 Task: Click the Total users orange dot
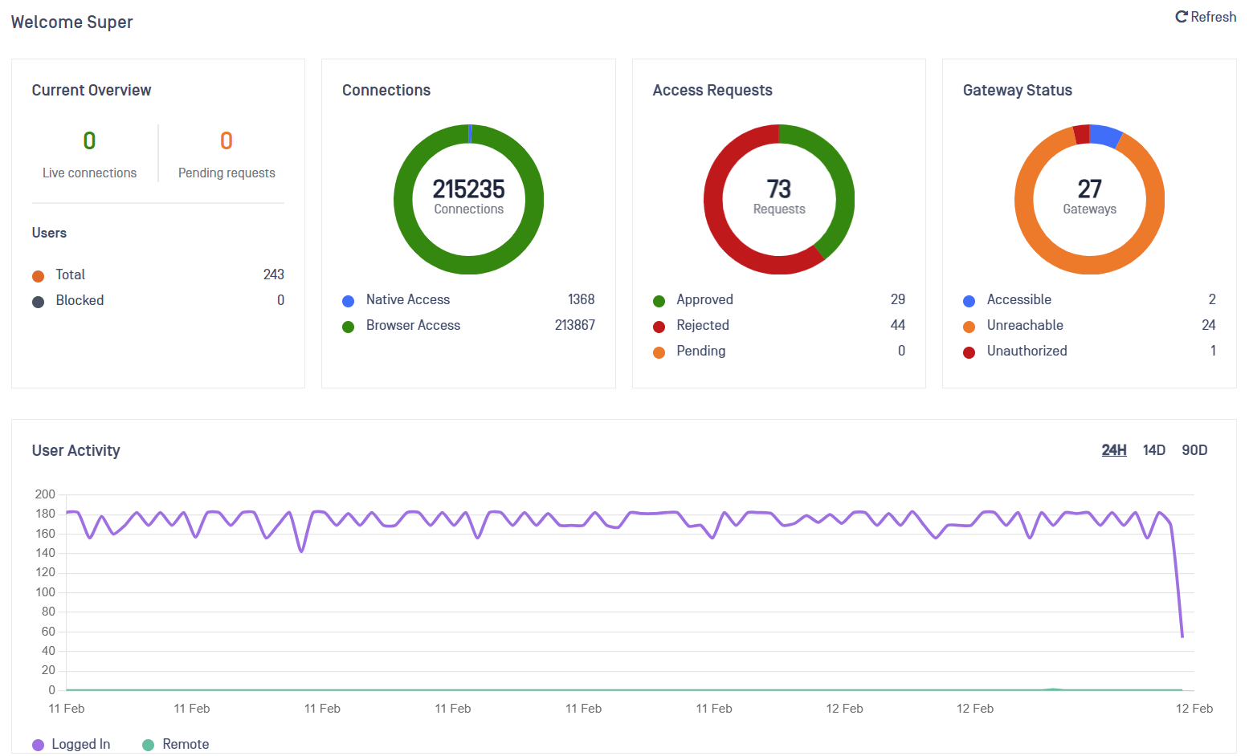tap(38, 276)
